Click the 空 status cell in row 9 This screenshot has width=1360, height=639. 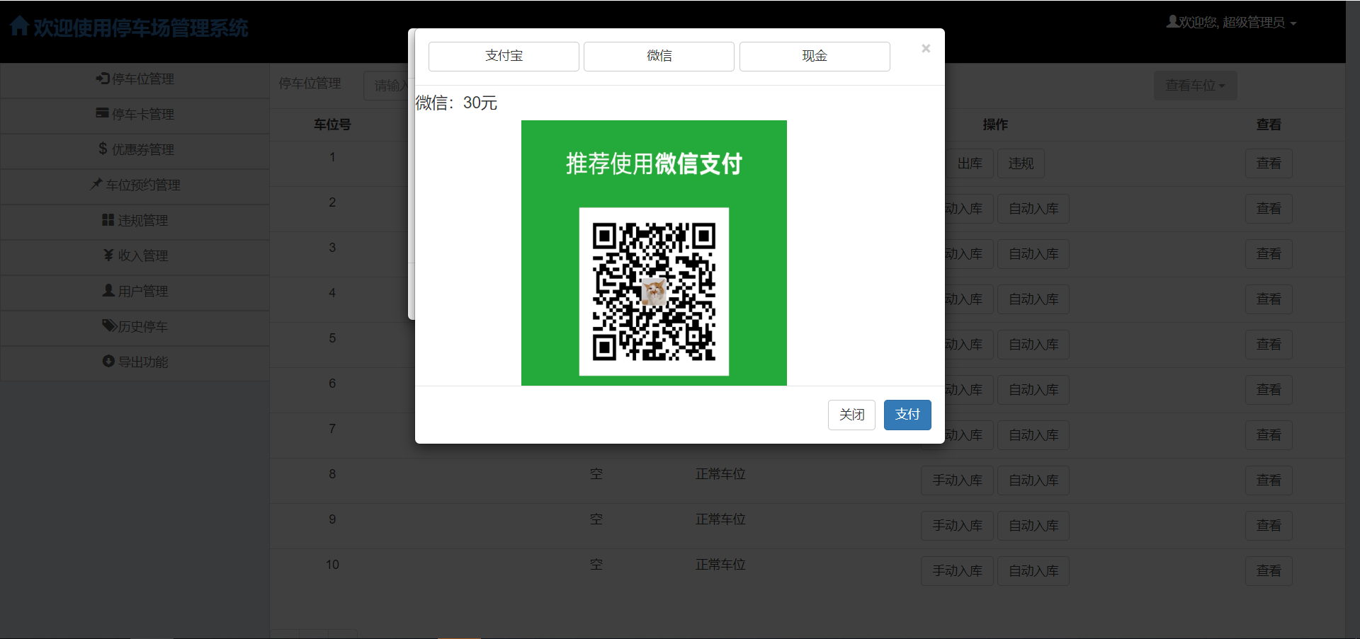(596, 519)
